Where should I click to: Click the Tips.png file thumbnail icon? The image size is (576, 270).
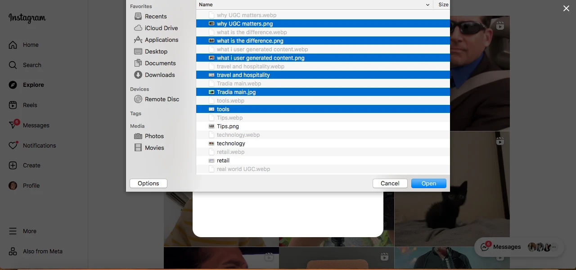pyautogui.click(x=211, y=126)
